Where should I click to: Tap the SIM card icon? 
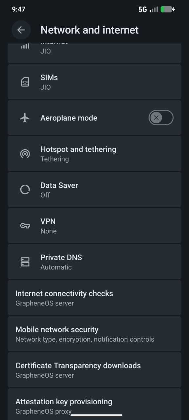[x=25, y=82]
